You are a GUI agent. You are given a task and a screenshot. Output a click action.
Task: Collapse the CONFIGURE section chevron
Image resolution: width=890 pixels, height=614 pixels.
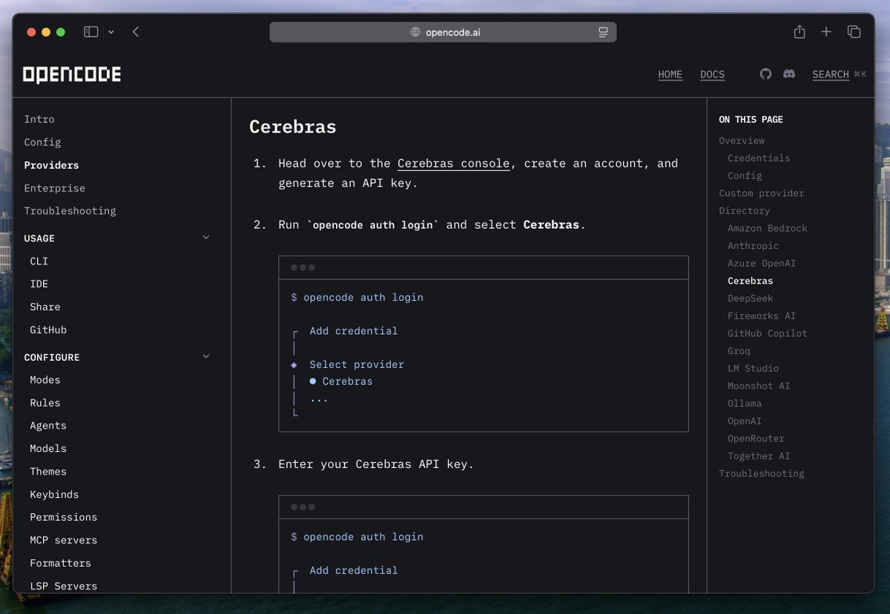click(x=206, y=356)
